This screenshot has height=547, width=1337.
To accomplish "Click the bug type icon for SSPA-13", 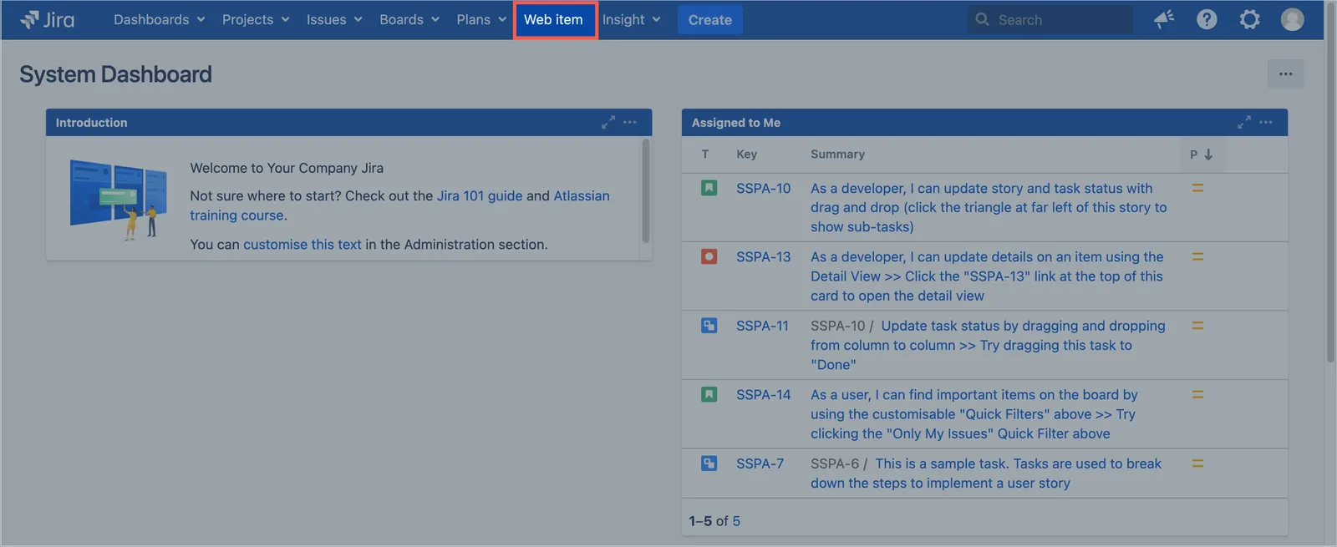I will tap(709, 256).
